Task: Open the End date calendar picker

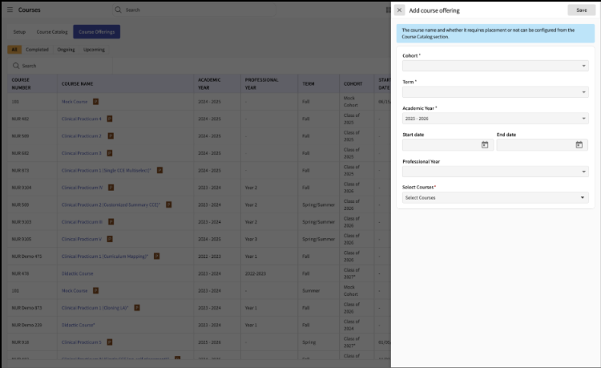Action: coord(579,144)
